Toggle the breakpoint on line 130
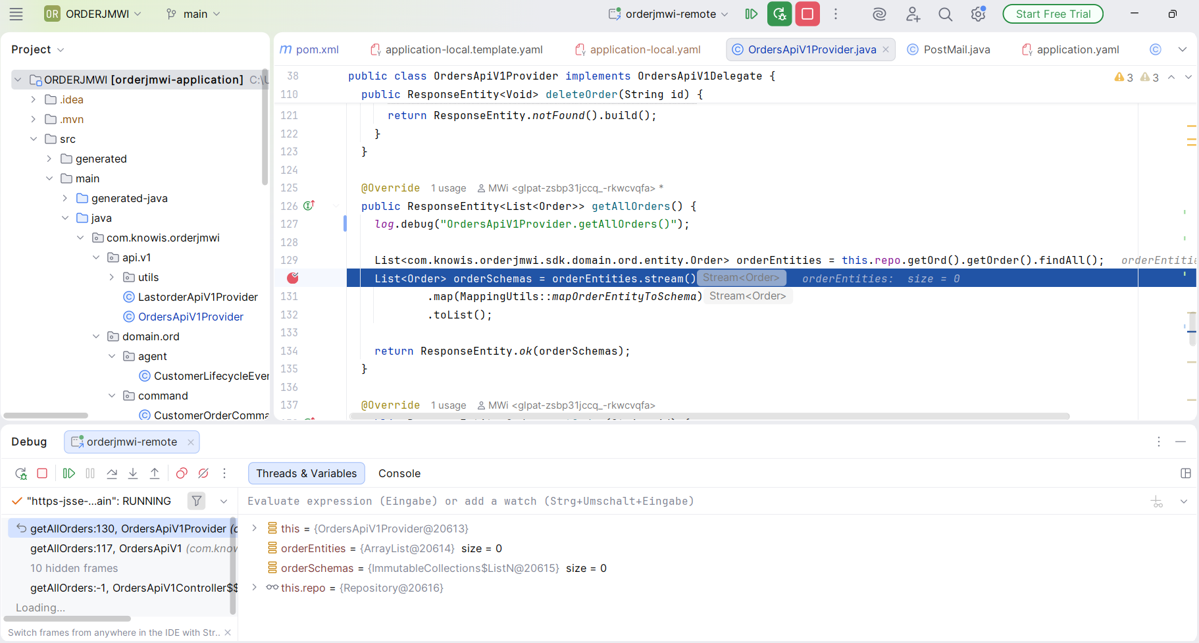 pos(292,278)
